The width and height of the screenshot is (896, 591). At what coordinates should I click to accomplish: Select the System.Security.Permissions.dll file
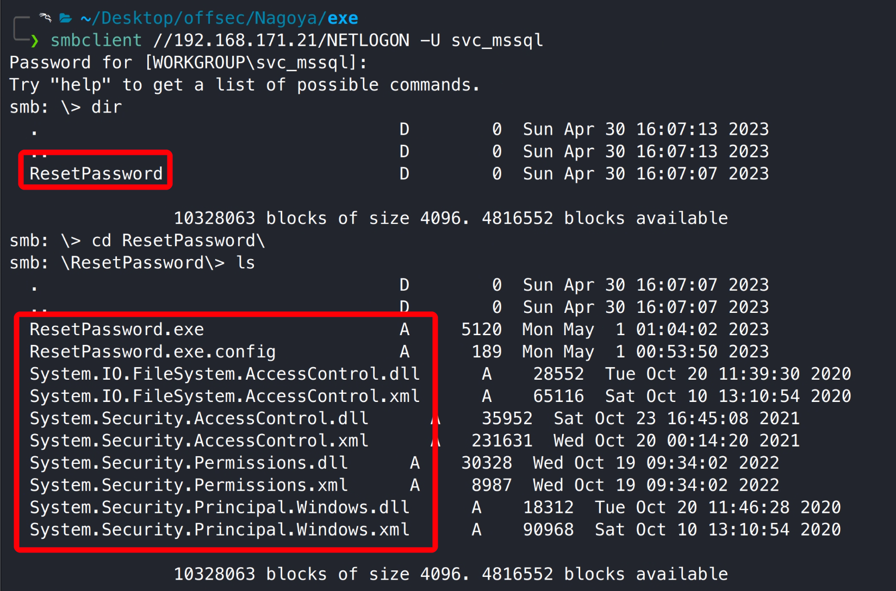(189, 463)
